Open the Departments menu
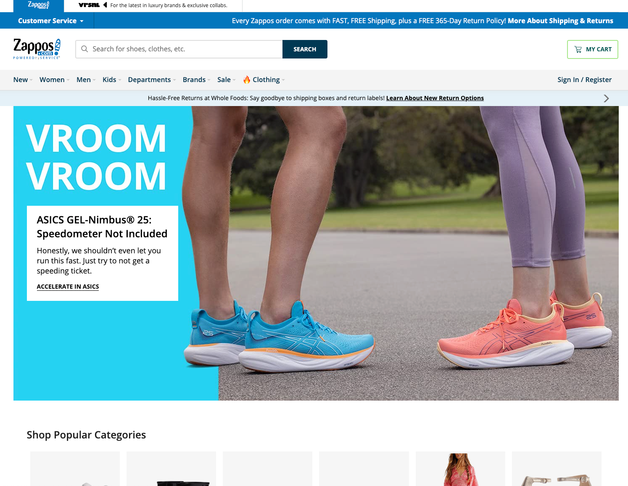Screen dimensions: 628x486 coord(149,80)
